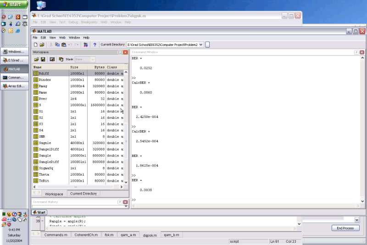
Task: Click Load data file icon in Workspace toolbar
Action: 37,60
